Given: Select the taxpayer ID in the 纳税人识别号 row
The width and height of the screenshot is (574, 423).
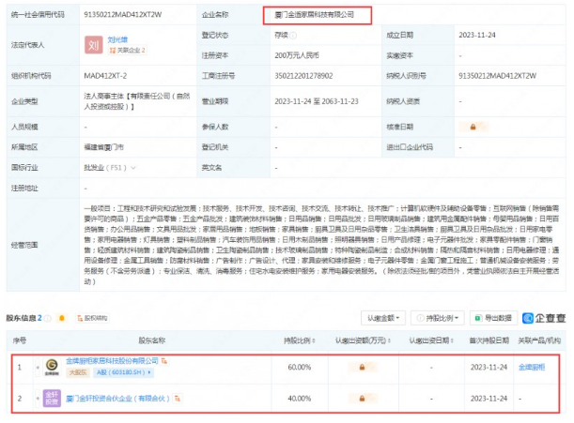Looking at the screenshot, I should tap(497, 76).
